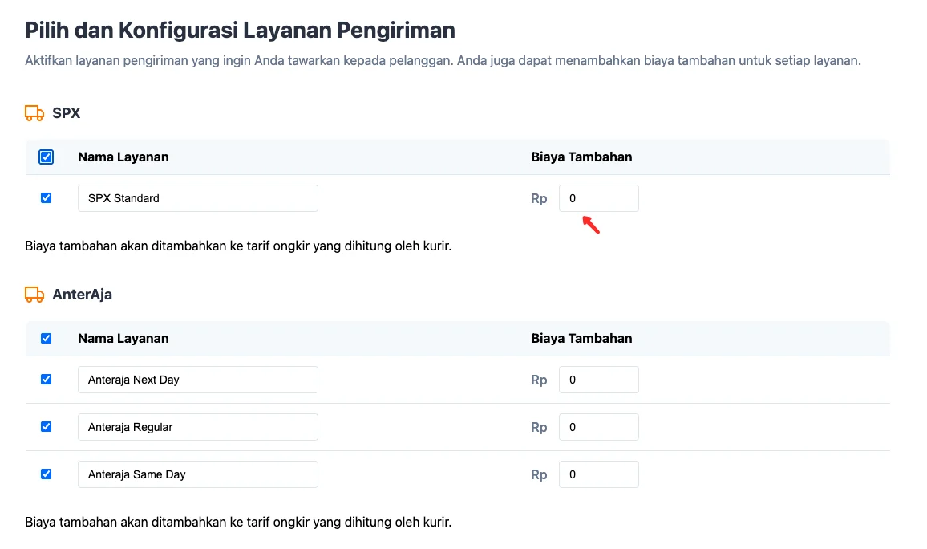Select the fee input for Anteraja Same Day
The image size is (927, 549).
pyautogui.click(x=598, y=474)
